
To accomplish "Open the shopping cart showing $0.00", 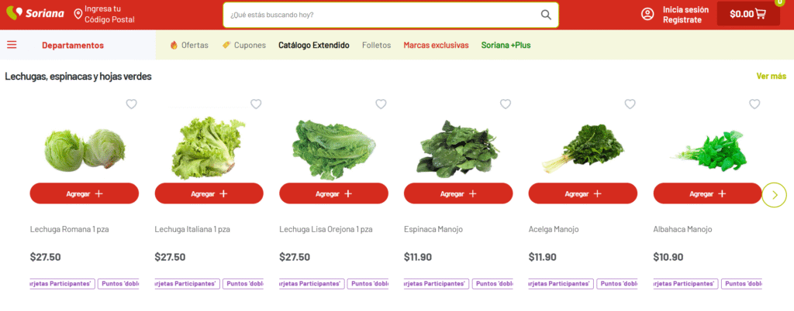I will click(x=747, y=14).
